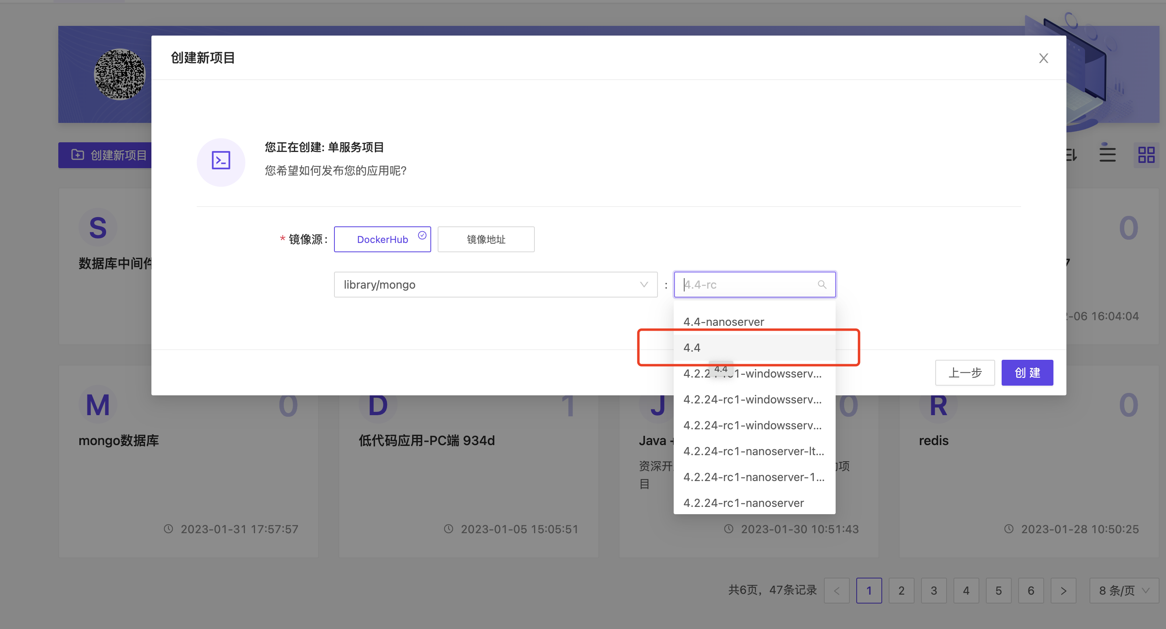The image size is (1166, 629).
Task: Switch image source to 镜像地址
Action: [x=486, y=239]
